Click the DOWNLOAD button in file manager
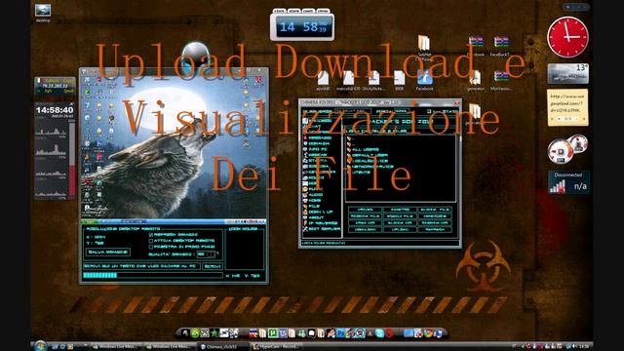 365,230
